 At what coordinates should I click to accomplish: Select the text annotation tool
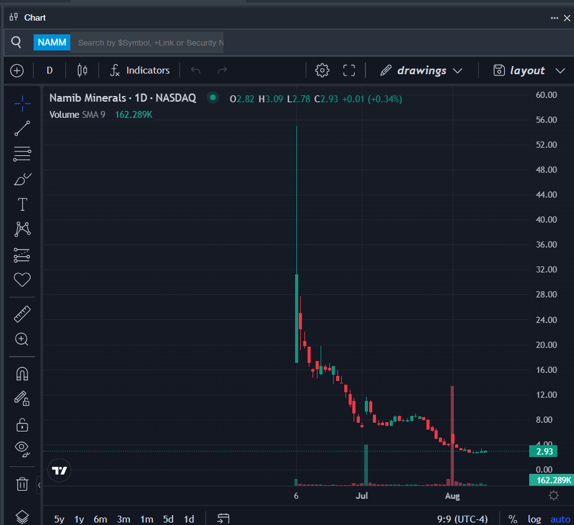point(22,205)
